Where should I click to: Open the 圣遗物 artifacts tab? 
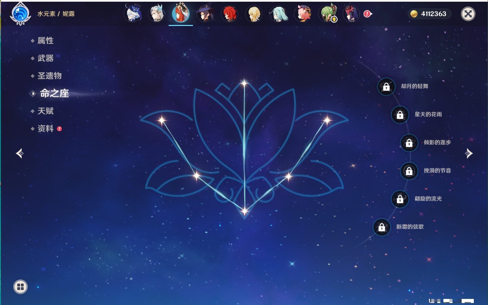click(49, 76)
